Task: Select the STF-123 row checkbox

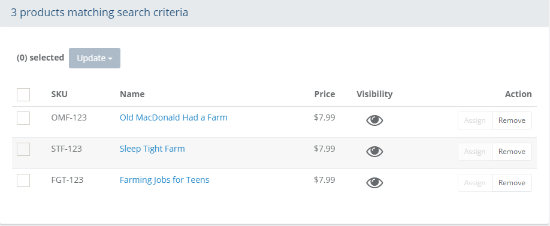Action: coord(23,149)
